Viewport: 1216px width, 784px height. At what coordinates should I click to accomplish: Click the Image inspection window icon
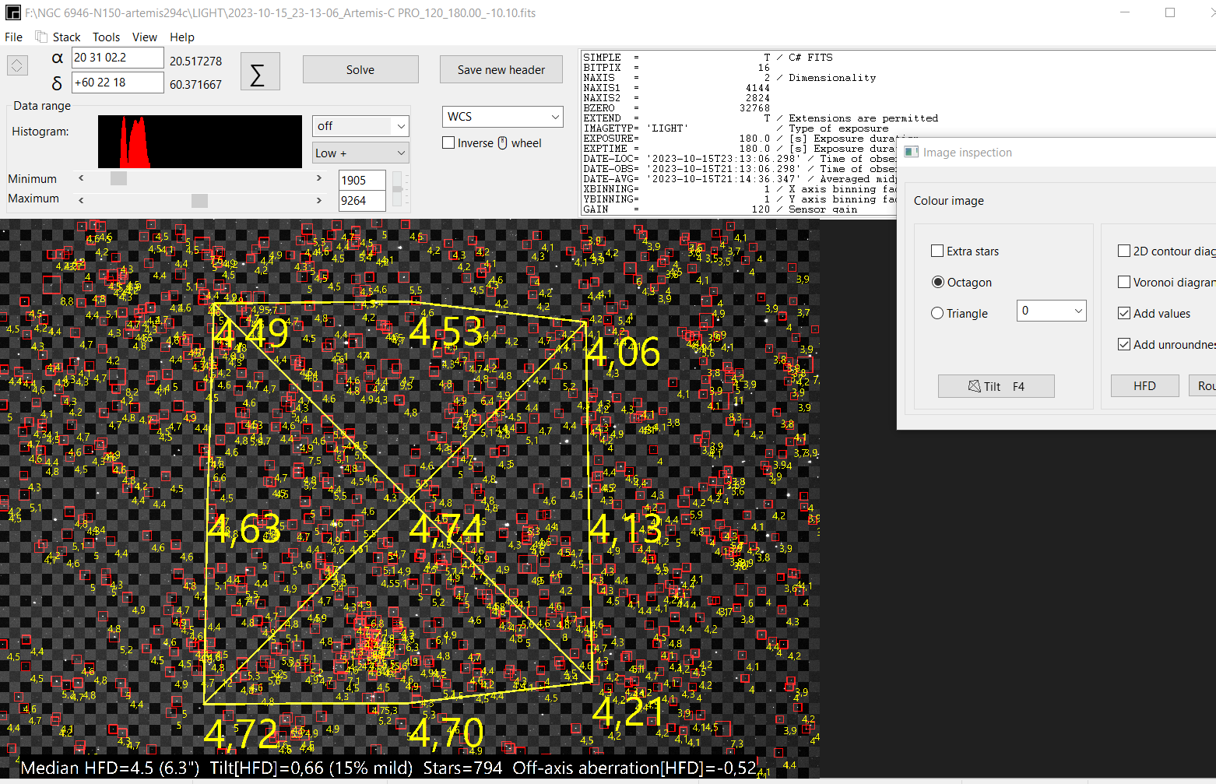point(912,153)
